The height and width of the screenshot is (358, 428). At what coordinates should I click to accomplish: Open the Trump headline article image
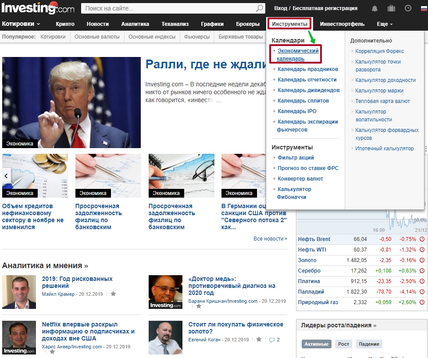[x=71, y=103]
